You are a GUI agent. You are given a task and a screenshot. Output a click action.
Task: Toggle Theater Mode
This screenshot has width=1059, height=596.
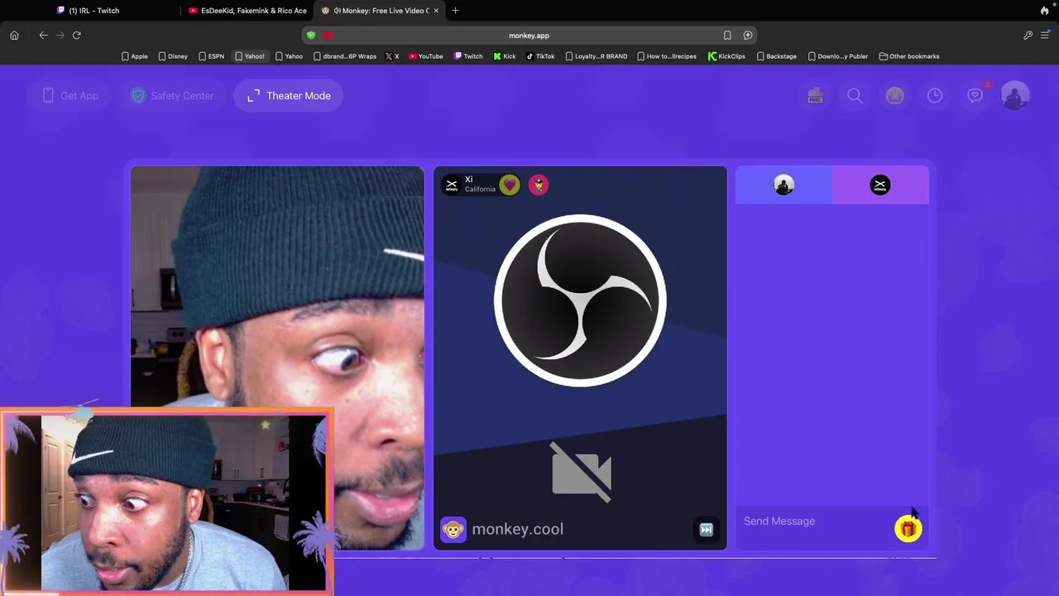pyautogui.click(x=289, y=96)
